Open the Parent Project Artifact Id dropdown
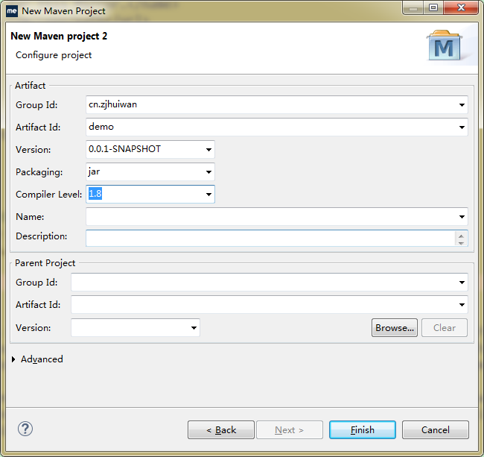The height and width of the screenshot is (457, 484). (462, 305)
